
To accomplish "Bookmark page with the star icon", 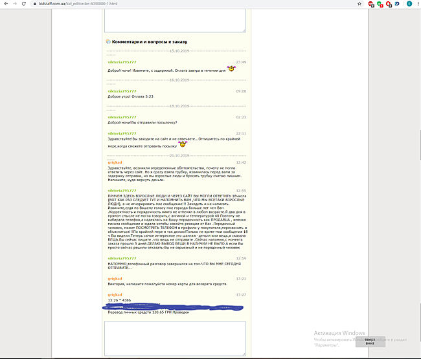I will 359,4.
